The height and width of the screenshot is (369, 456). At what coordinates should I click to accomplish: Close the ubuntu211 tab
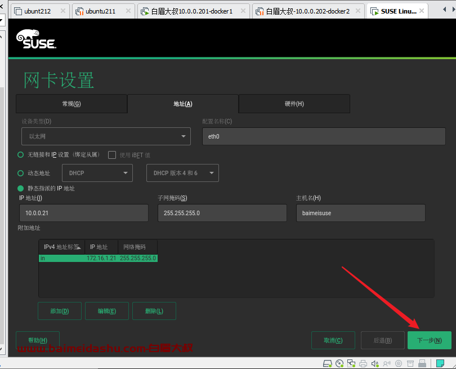click(x=128, y=11)
